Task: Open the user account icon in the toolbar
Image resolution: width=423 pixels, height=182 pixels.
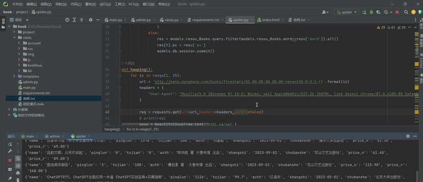Action: pyautogui.click(x=324, y=12)
